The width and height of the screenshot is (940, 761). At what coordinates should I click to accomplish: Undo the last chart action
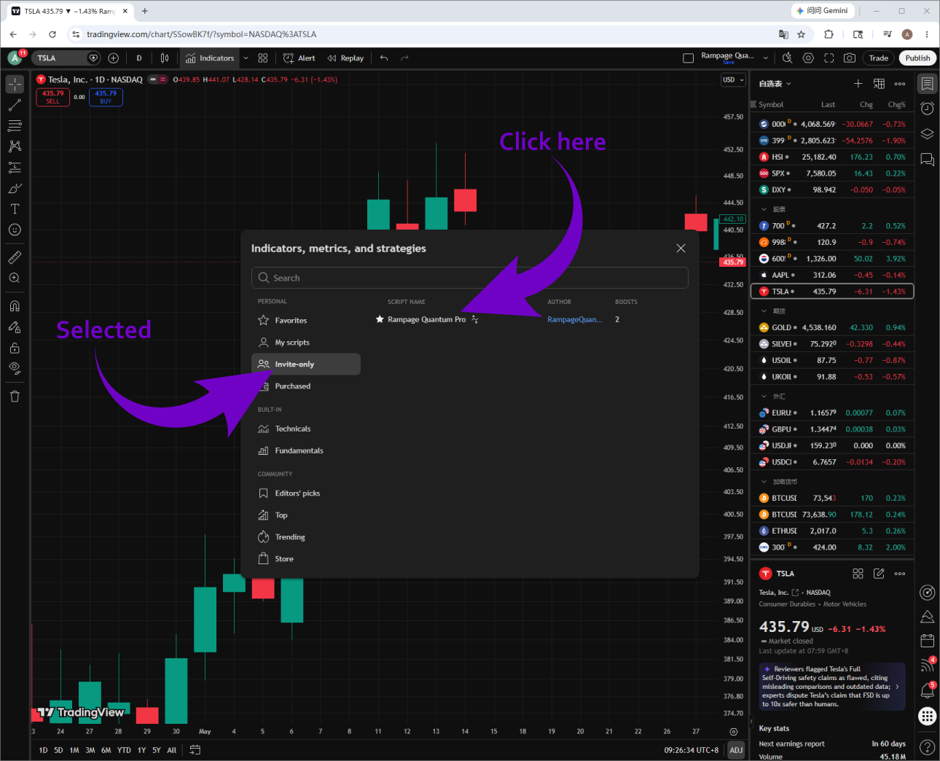pyautogui.click(x=384, y=58)
